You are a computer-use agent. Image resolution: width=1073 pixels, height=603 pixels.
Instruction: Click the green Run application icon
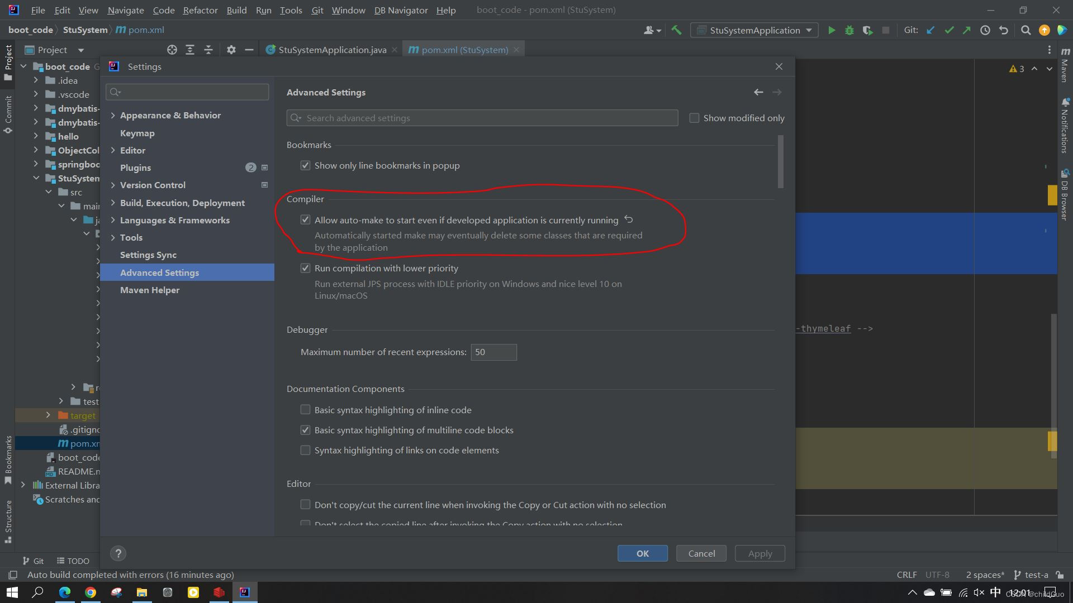[x=832, y=30]
